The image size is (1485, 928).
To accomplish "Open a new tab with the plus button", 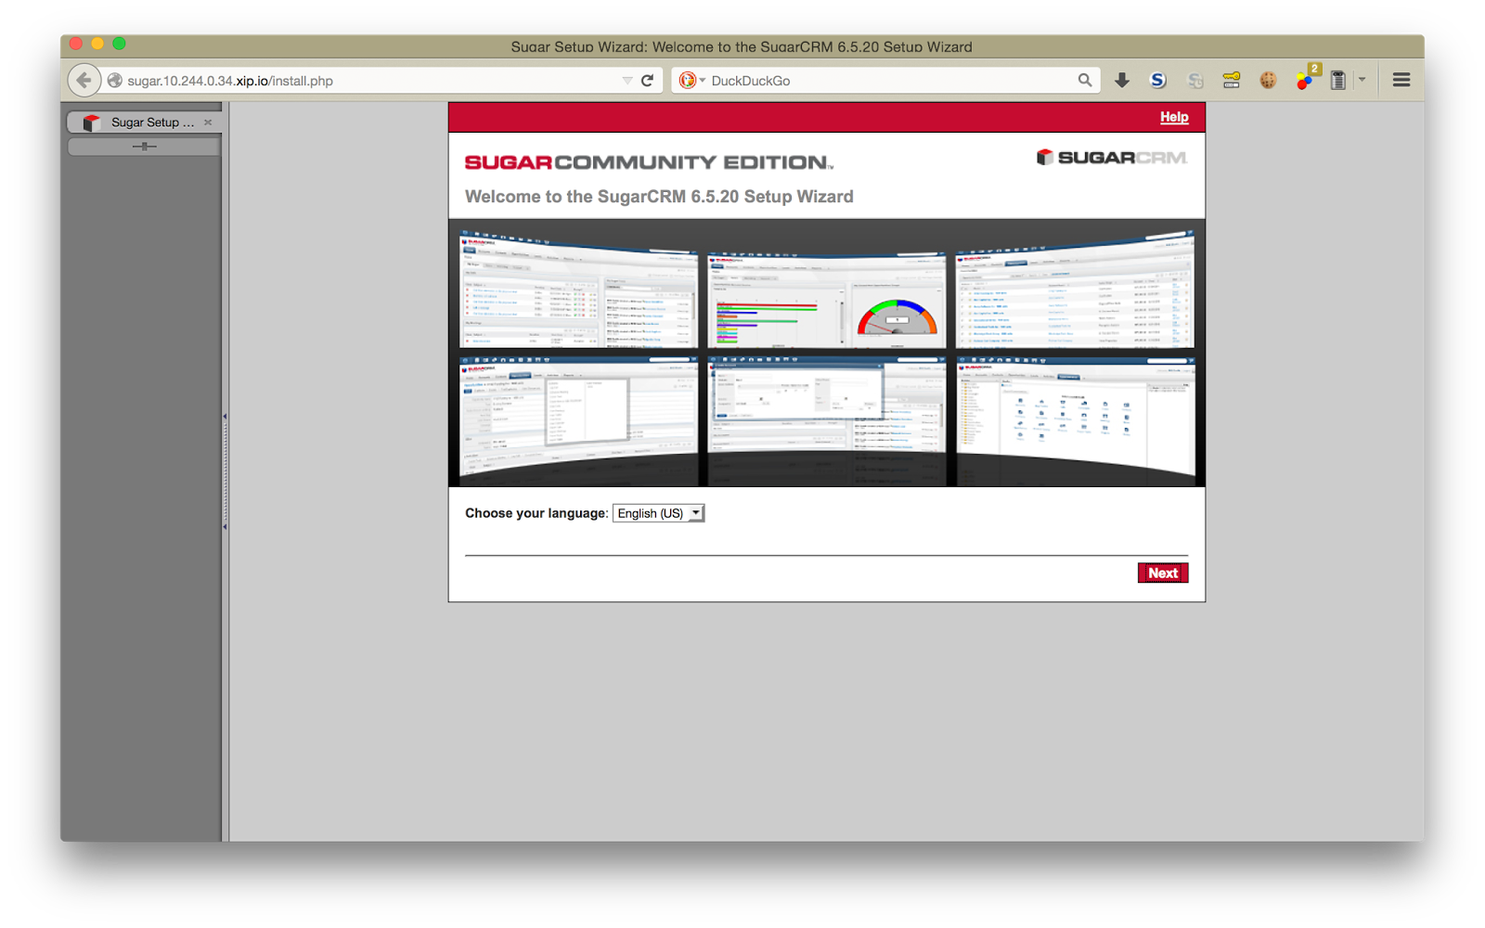I will point(144,147).
